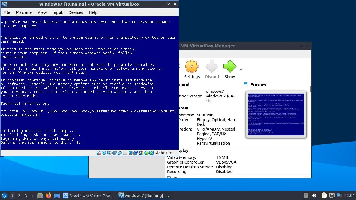Click the VM blue screen display area
This screenshot has width=356, height=200.
click(89, 83)
